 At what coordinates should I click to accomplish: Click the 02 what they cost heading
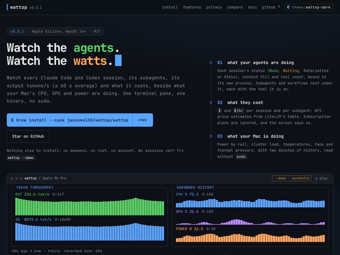pyautogui.click(x=240, y=103)
